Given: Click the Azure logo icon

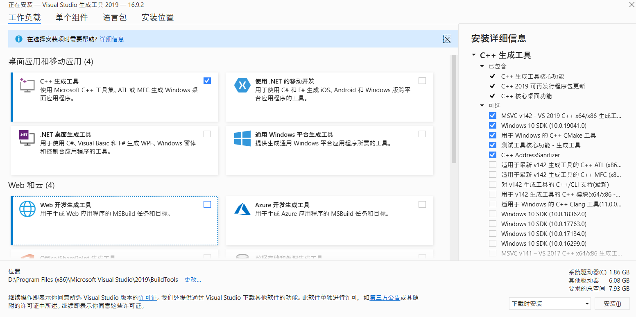Looking at the screenshot, I should tap(242, 209).
